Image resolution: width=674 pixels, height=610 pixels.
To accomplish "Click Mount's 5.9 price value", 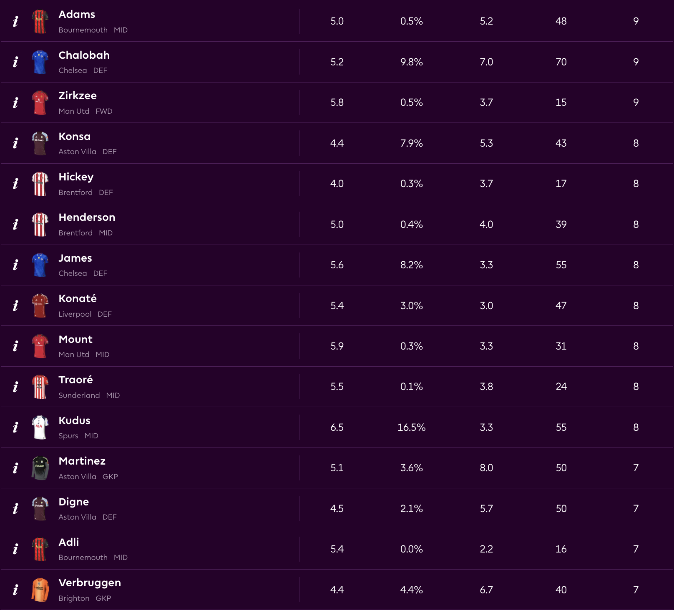I will point(337,346).
